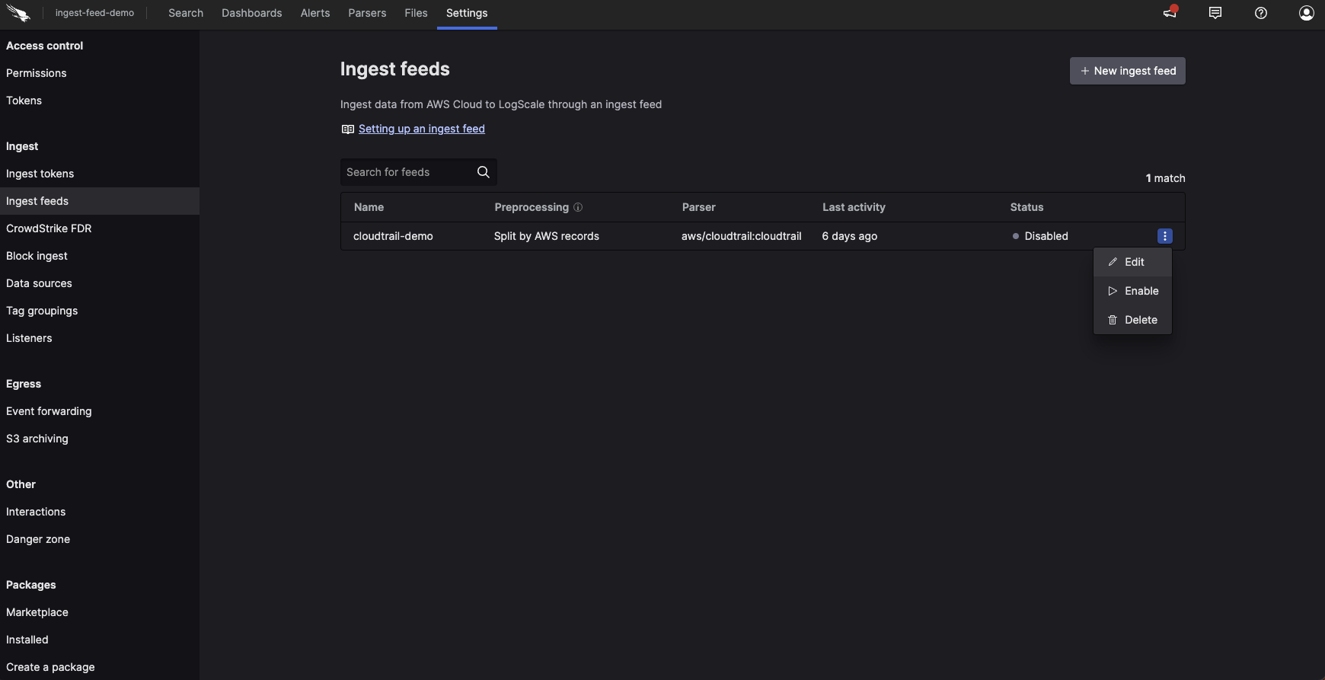
Task: Open the announcements megaphone icon
Action: pos(1170,13)
